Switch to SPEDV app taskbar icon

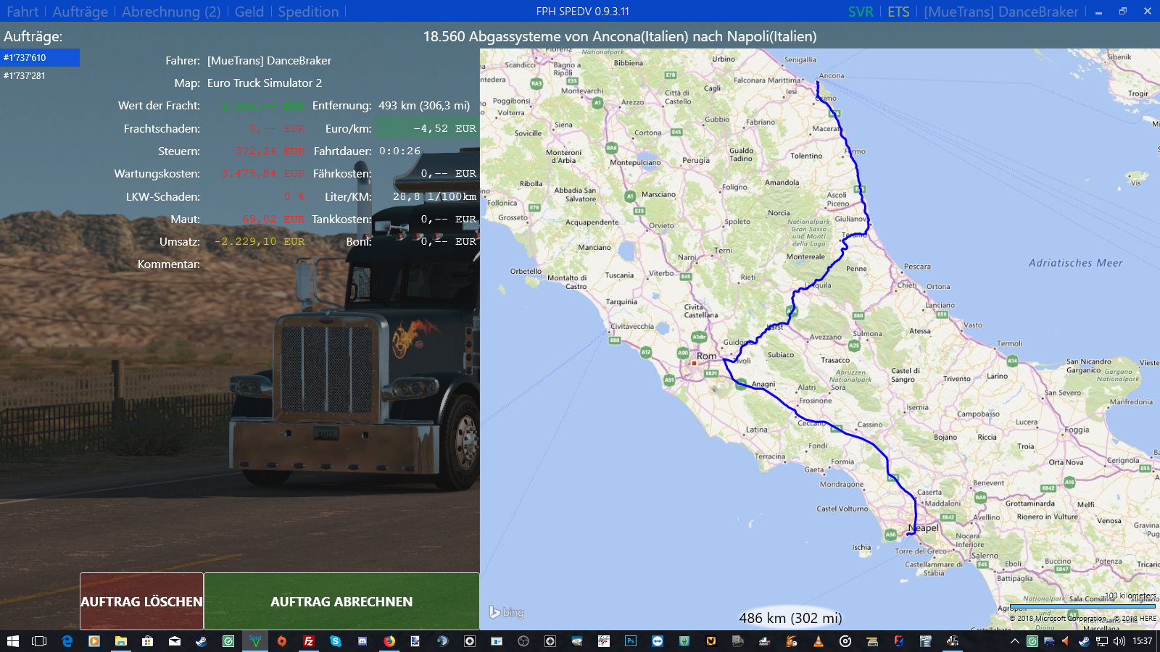pos(255,641)
